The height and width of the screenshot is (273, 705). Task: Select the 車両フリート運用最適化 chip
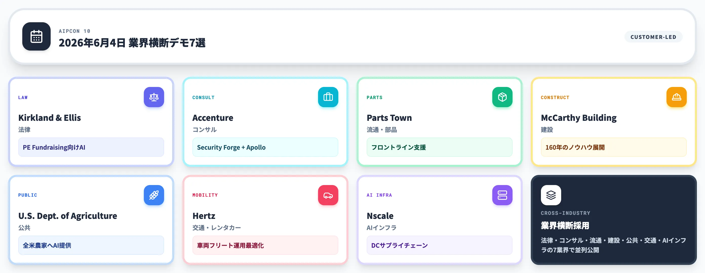click(x=265, y=245)
